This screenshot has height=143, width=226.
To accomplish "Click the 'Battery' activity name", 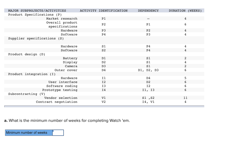I will 70,58.
